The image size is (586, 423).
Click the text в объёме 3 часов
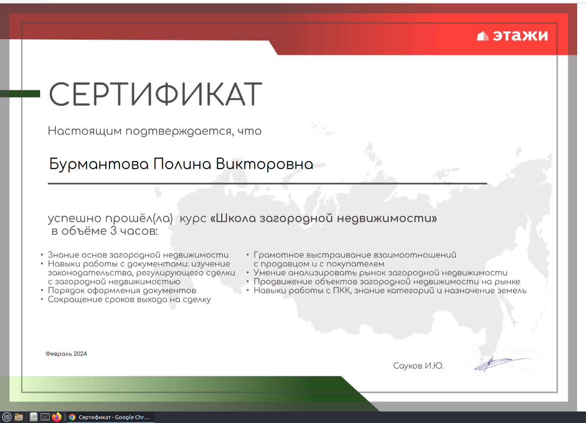[x=104, y=231]
